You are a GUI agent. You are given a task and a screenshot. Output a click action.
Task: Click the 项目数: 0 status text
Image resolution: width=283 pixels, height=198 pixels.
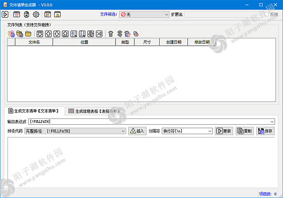[x=268, y=194]
